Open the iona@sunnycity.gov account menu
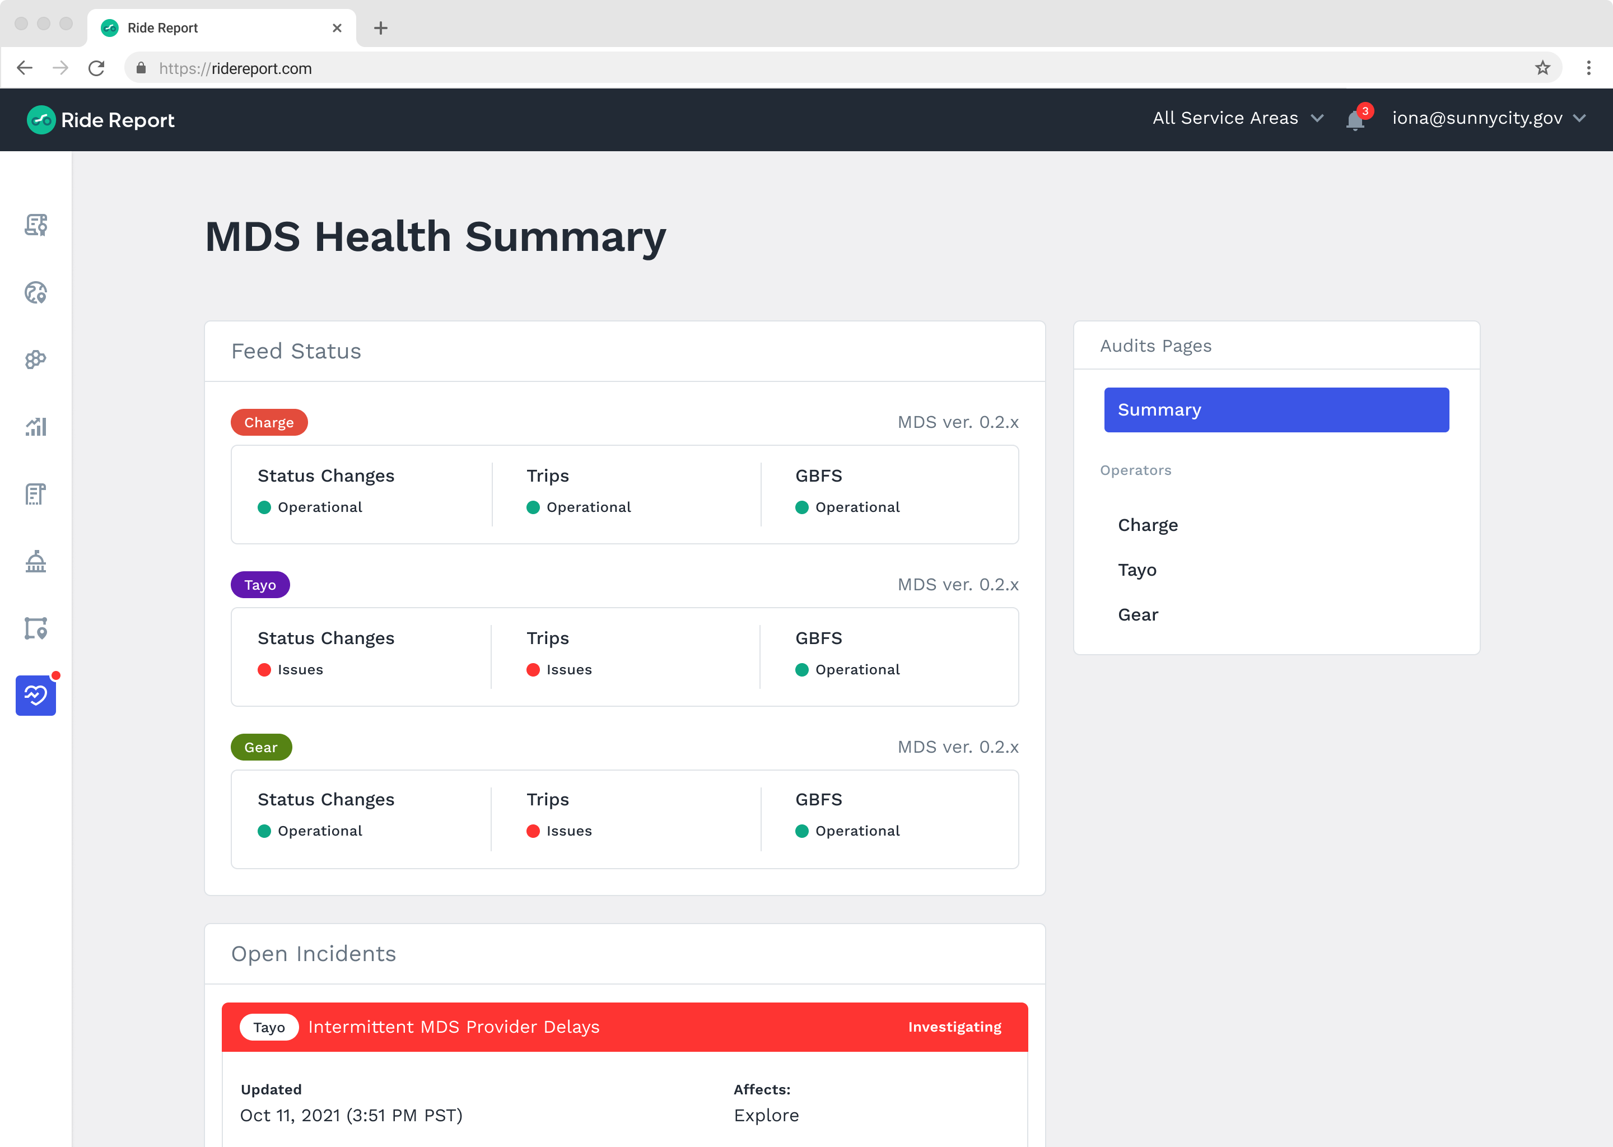Viewport: 1613px width, 1147px height. pos(1489,118)
